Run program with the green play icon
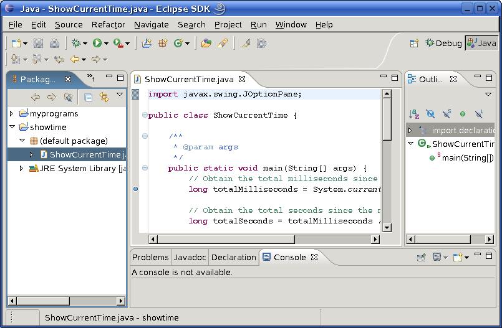 click(97, 43)
